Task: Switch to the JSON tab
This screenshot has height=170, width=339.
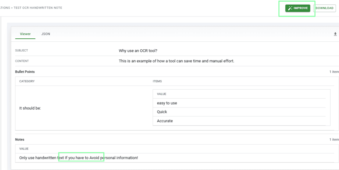Action: tap(46, 34)
